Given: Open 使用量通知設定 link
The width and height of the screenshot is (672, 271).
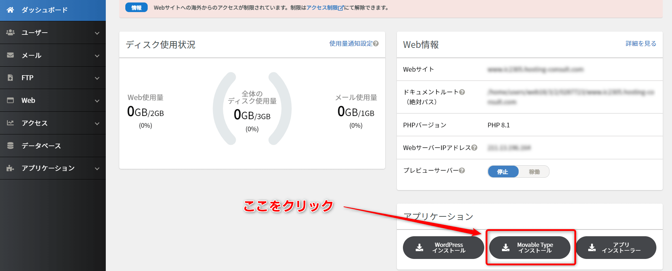Looking at the screenshot, I should tap(351, 43).
